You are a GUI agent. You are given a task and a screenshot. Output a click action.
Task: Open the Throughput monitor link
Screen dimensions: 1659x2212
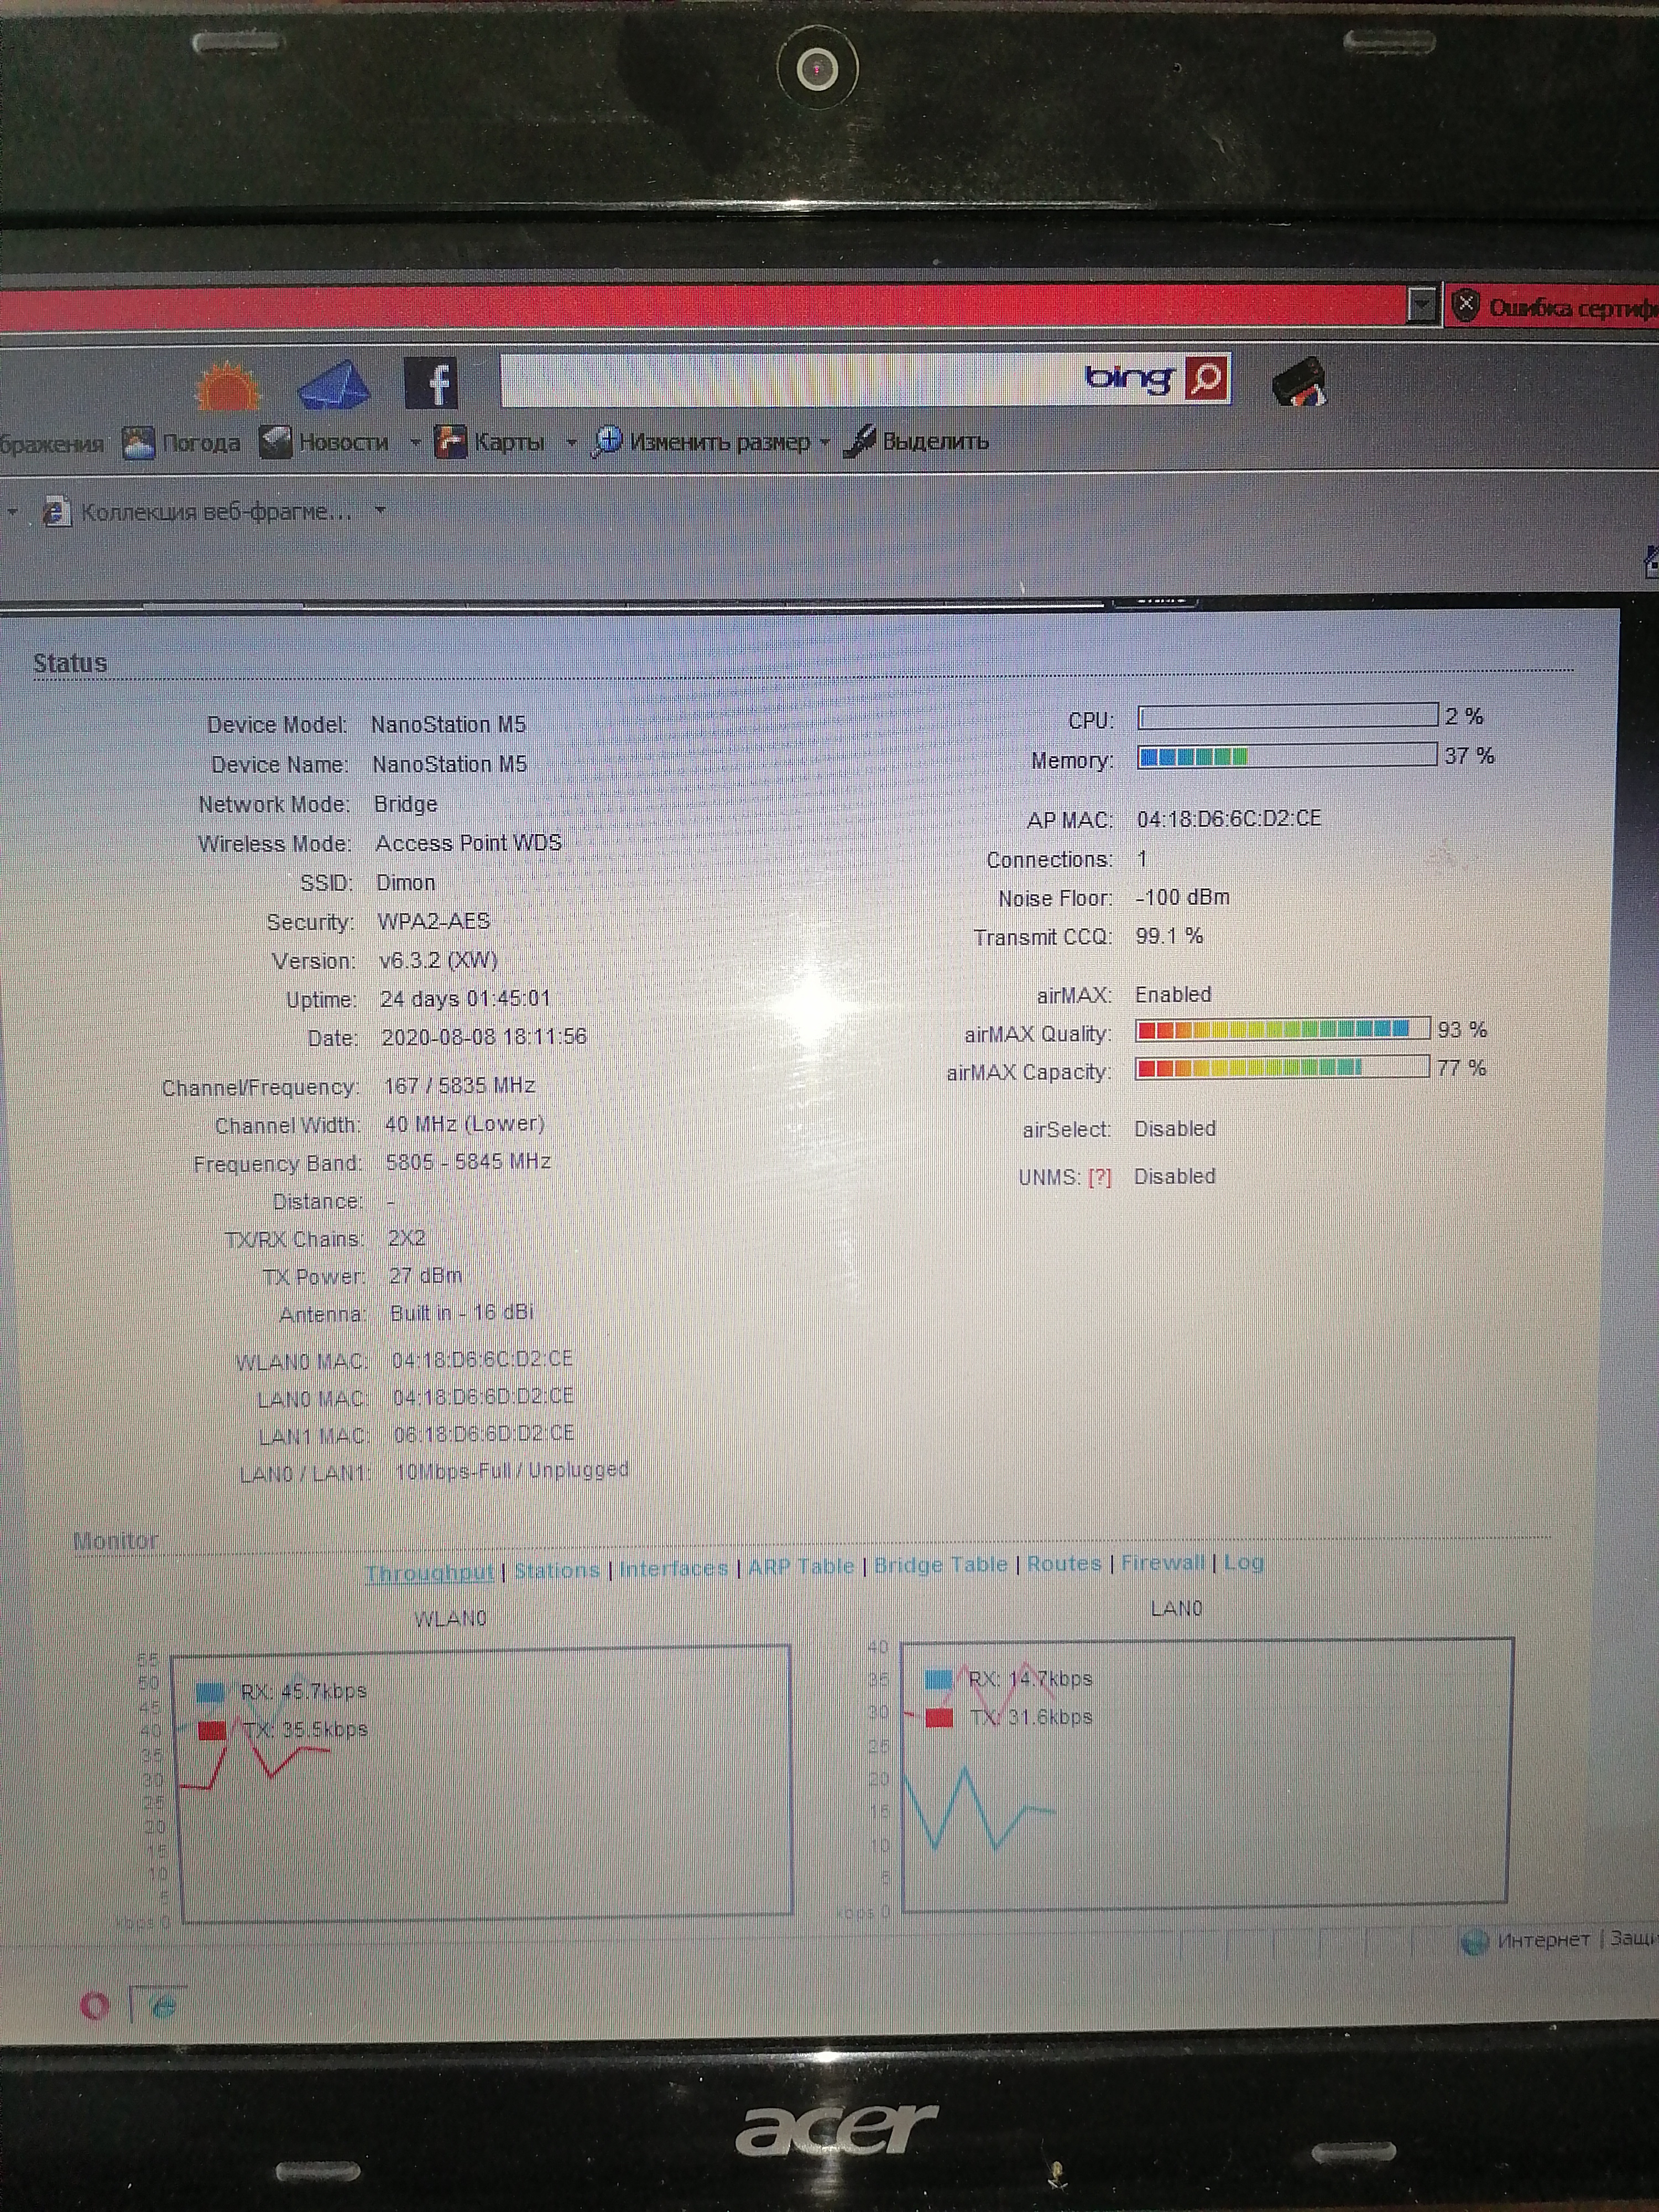pos(429,1573)
